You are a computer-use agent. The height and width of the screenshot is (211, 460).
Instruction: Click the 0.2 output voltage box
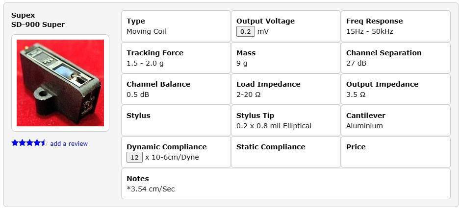(x=246, y=31)
